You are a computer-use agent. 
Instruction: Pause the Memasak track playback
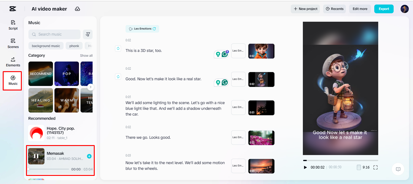[x=36, y=156]
